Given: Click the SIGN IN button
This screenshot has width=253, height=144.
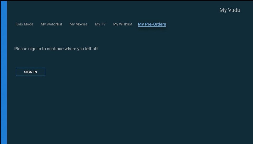Looking at the screenshot, I should coord(30,72).
